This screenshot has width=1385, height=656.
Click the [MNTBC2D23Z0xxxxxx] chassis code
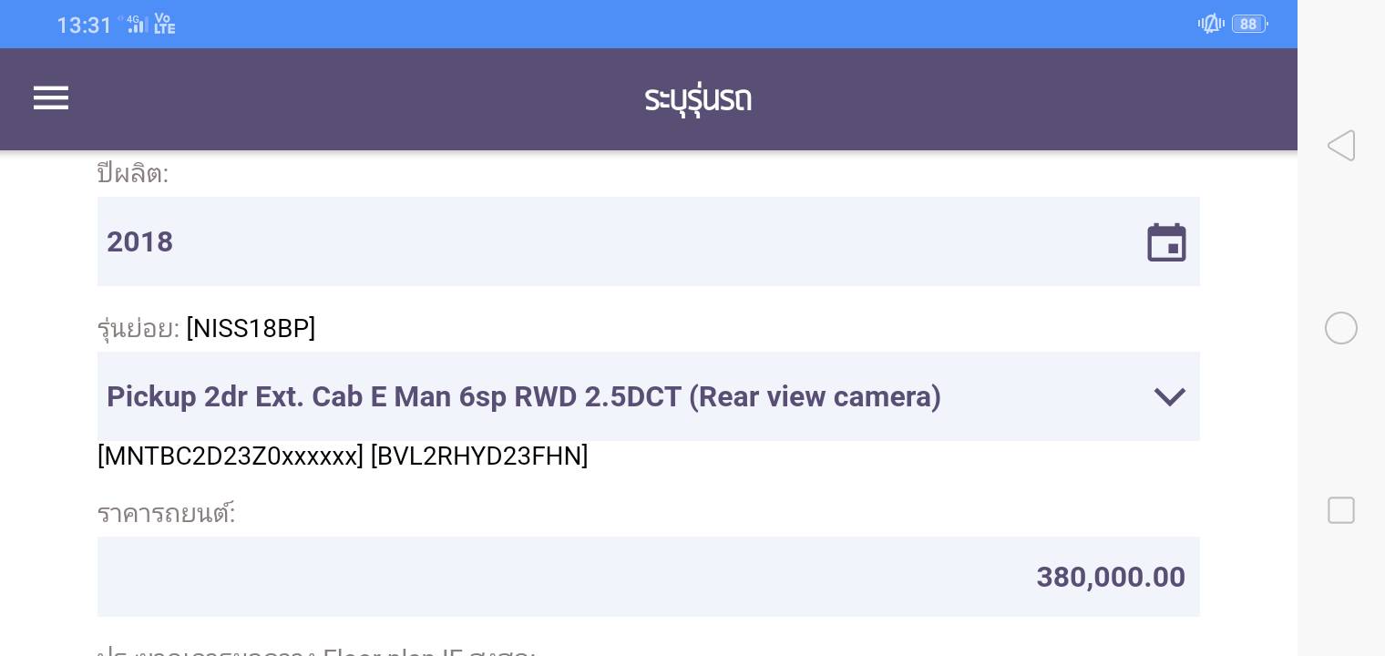(x=231, y=456)
